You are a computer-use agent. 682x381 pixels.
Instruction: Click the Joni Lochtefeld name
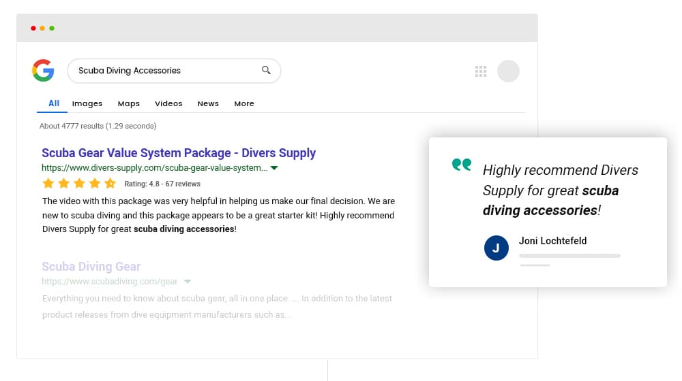[553, 241]
